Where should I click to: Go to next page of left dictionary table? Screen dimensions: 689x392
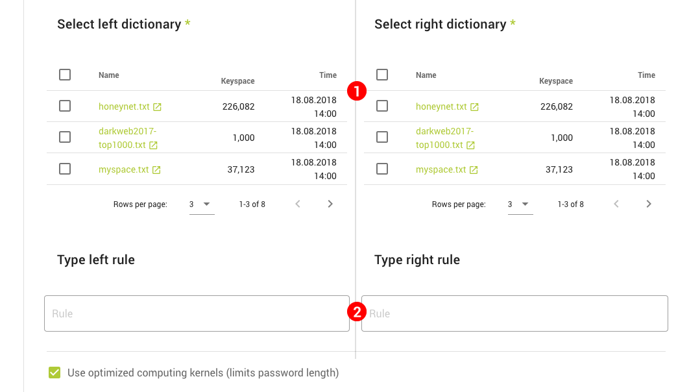(330, 204)
